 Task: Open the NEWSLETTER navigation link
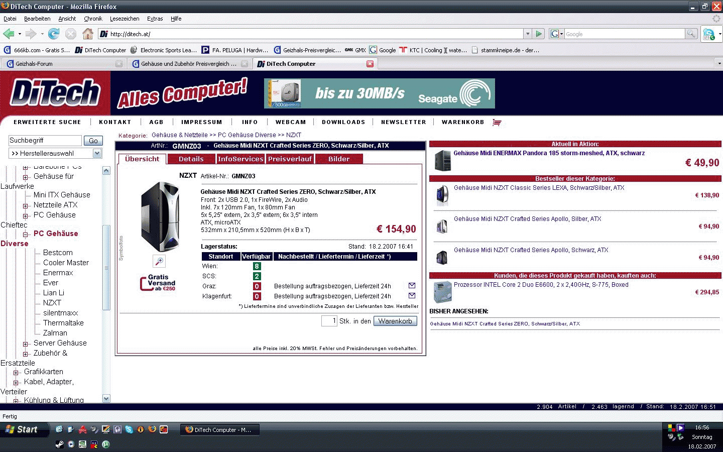[403, 122]
